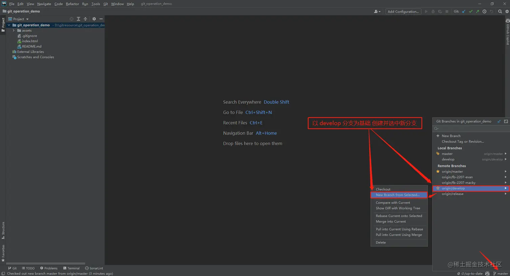The image size is (510, 276).
Task: Click Collapse All in Project panel
Action: [85, 19]
